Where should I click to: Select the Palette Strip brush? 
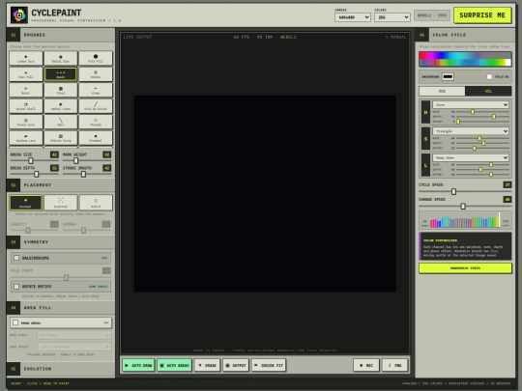point(61,138)
